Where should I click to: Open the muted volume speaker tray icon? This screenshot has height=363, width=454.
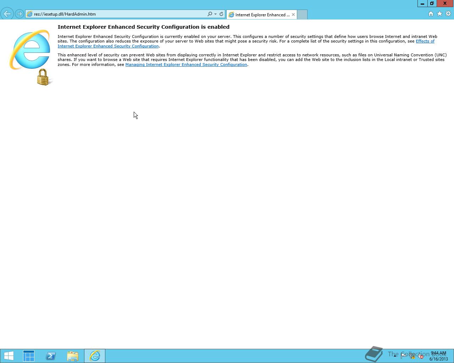point(420,356)
